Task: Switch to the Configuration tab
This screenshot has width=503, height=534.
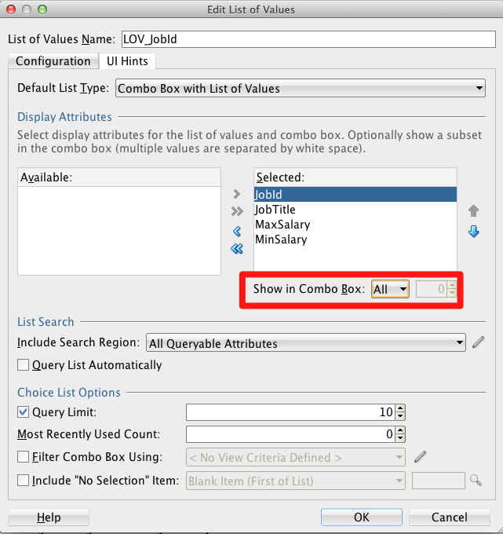Action: pyautogui.click(x=53, y=61)
